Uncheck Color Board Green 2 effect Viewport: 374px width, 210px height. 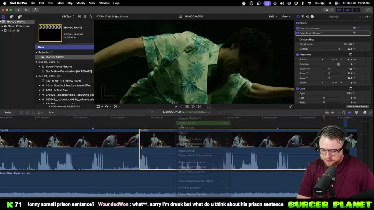click(297, 33)
